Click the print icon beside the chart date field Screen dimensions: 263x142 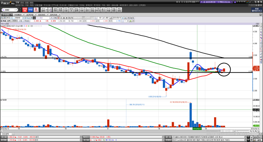point(125,18)
